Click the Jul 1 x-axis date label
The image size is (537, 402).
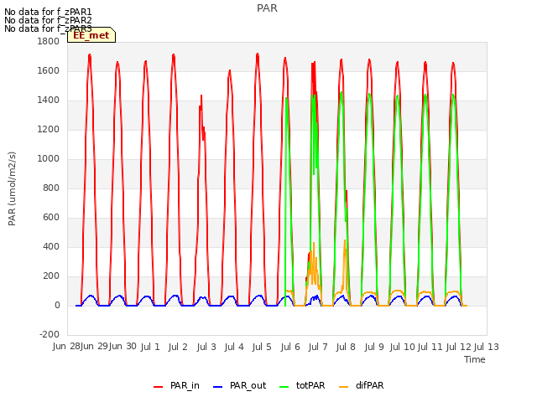coord(150,347)
